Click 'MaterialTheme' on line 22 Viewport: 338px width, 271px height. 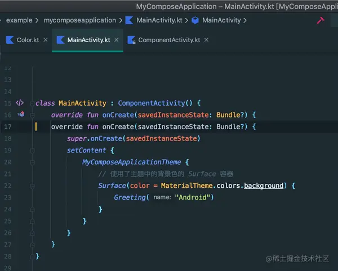tap(186, 186)
